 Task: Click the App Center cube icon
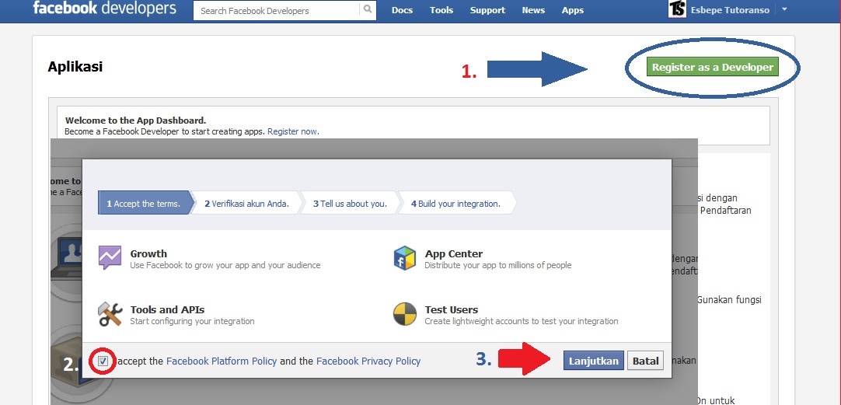pos(405,258)
